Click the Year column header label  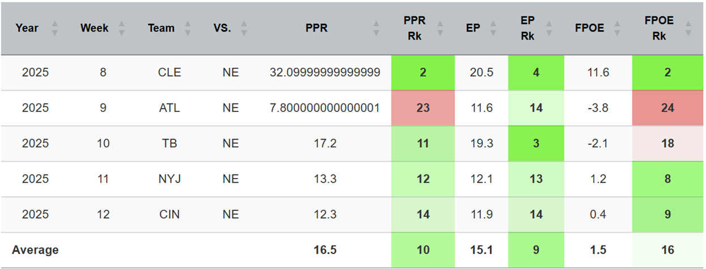[26, 28]
